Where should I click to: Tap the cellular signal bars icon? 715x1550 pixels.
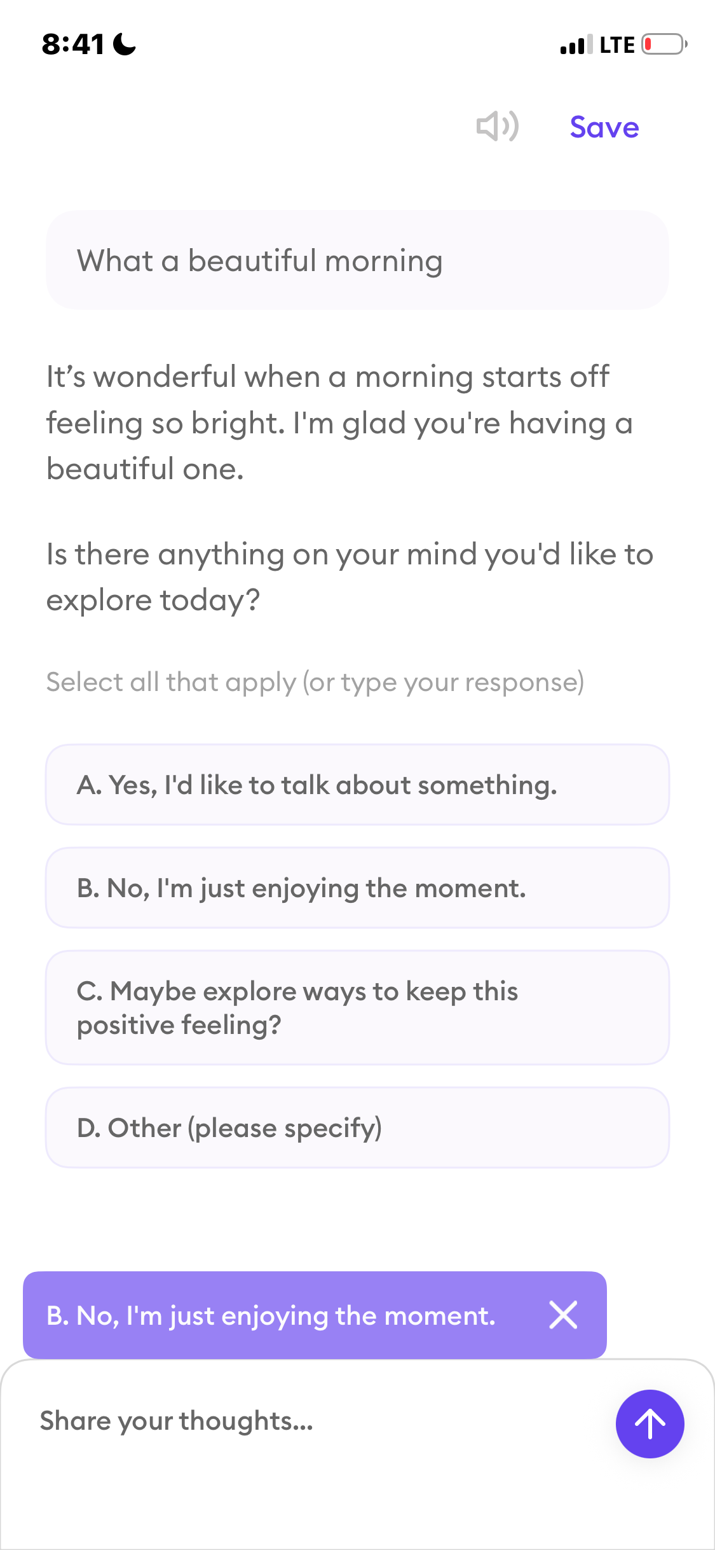[576, 45]
